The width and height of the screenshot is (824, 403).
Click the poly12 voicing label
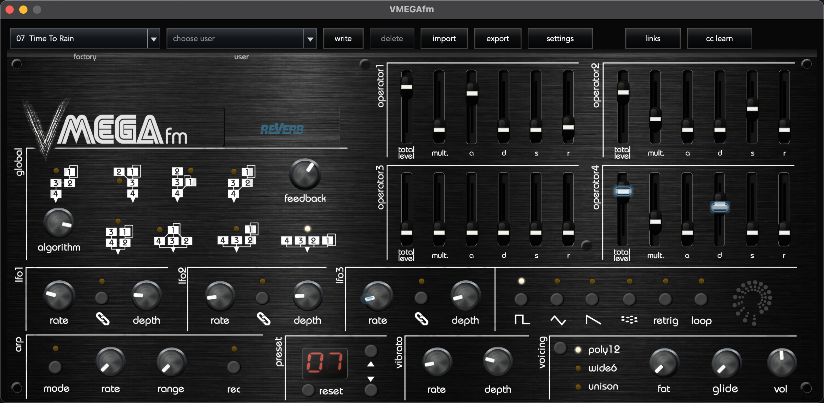pos(604,350)
